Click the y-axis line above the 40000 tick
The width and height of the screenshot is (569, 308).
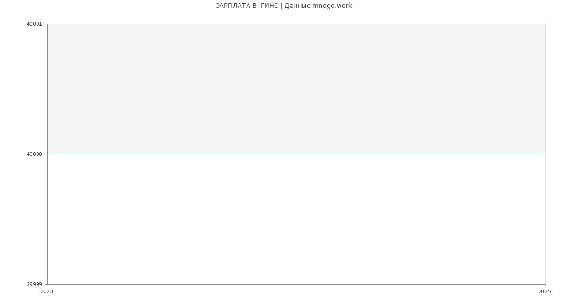point(47,89)
